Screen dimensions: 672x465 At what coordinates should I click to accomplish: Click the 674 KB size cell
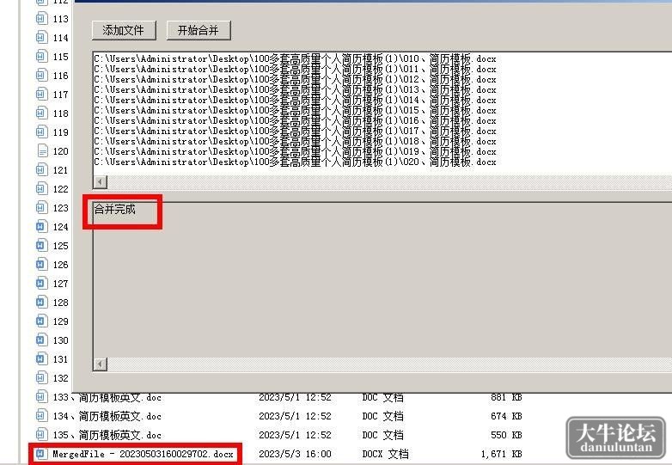coord(506,416)
